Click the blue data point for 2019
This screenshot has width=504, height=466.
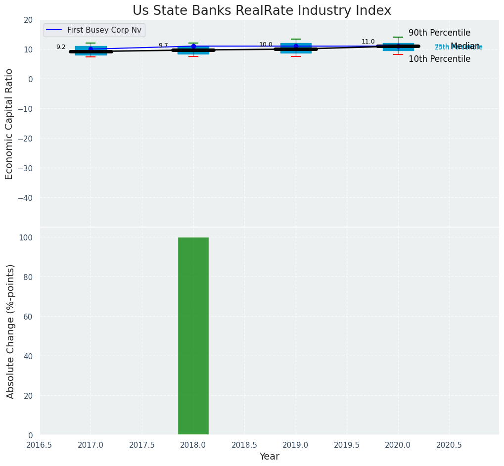(x=296, y=46)
